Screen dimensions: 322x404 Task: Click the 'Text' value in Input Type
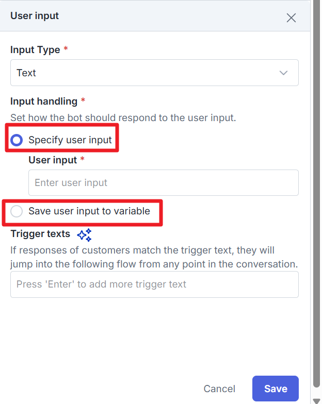click(x=26, y=73)
